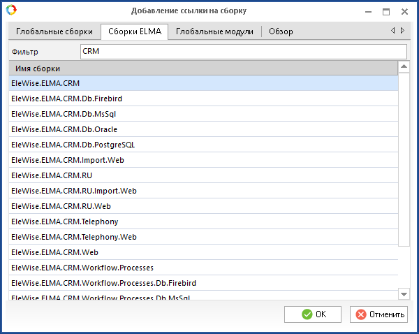Sort by the Имя сборки column header
419x334 pixels.
pyautogui.click(x=203, y=68)
